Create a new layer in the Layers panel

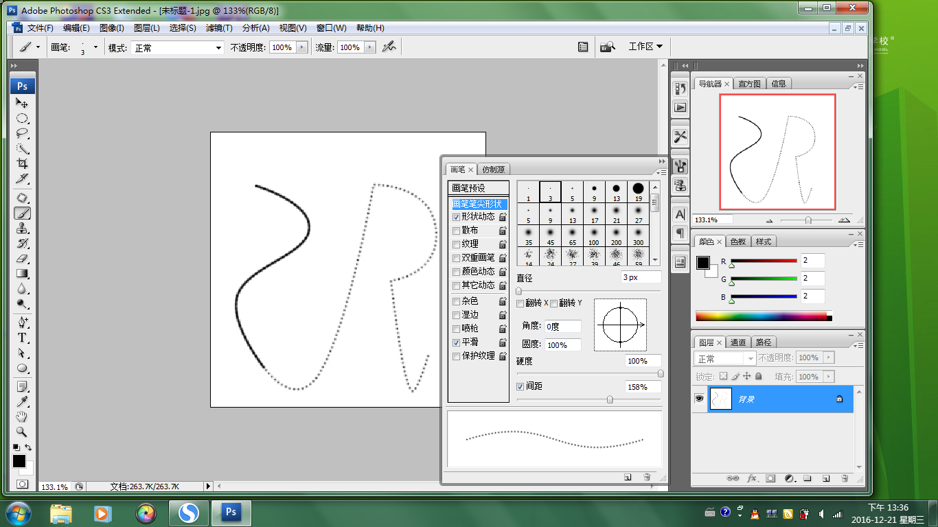pyautogui.click(x=826, y=478)
